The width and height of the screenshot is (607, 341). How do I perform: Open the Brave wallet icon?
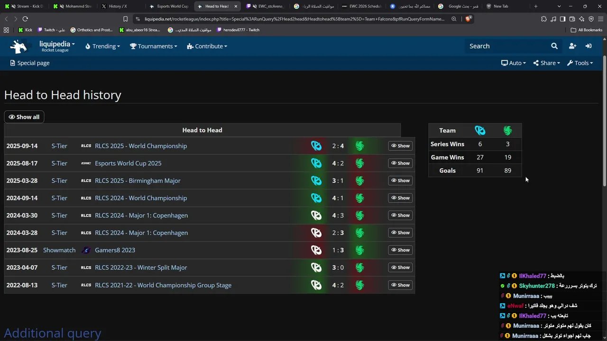[x=572, y=19]
